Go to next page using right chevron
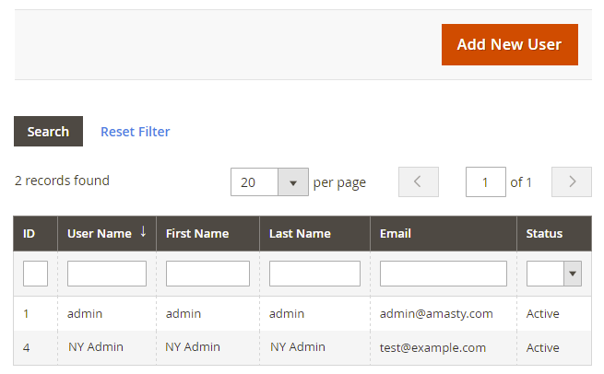604x374 pixels. pyautogui.click(x=571, y=182)
